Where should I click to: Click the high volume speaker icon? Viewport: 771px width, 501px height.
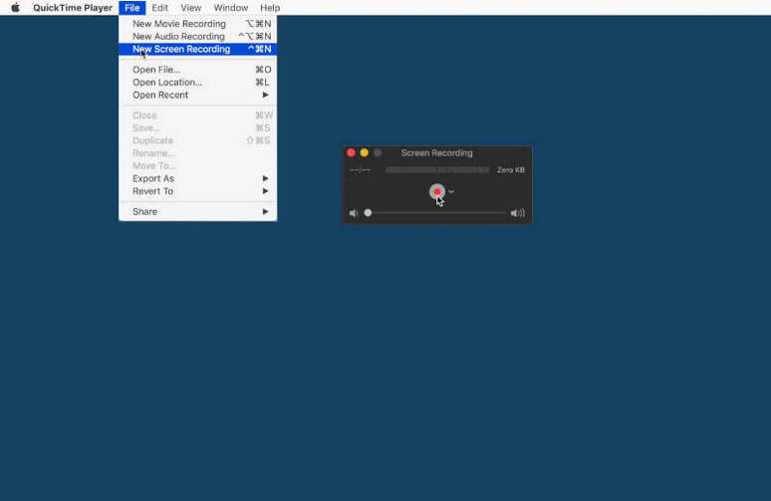(517, 213)
